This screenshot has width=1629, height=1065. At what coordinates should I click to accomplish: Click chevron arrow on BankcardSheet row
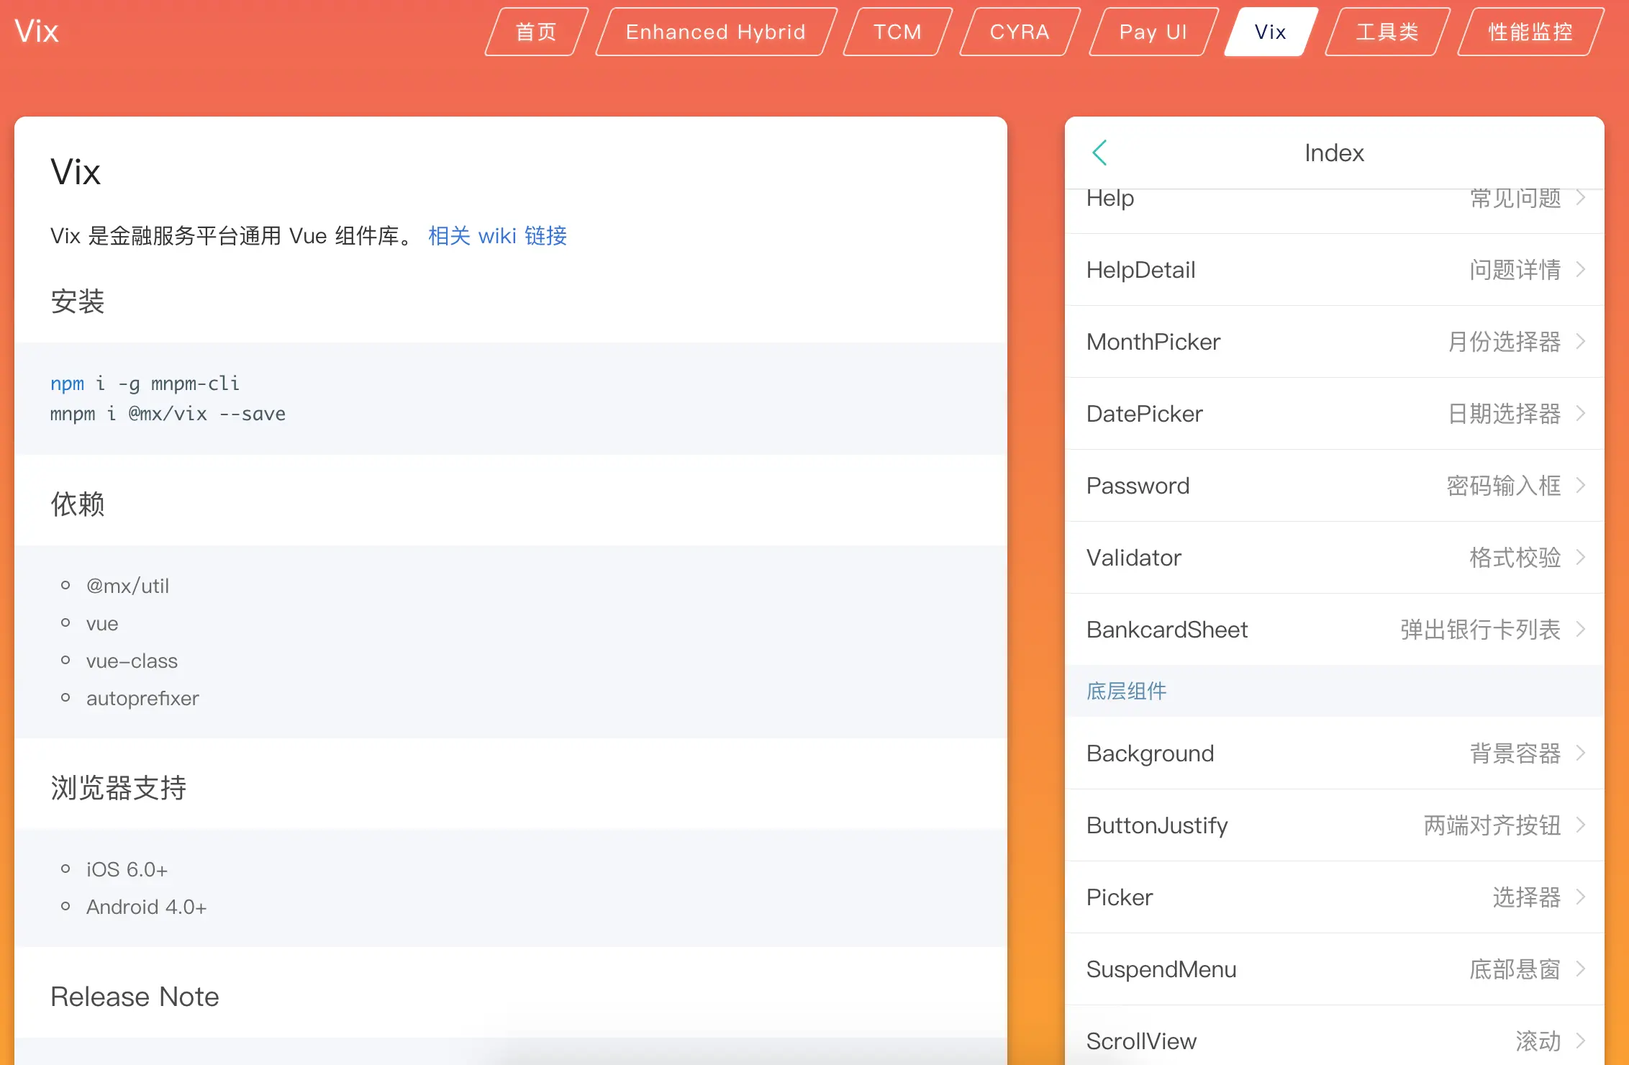pos(1581,630)
